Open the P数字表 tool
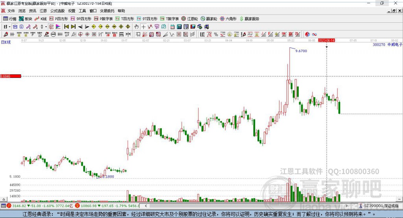 tap(104, 19)
